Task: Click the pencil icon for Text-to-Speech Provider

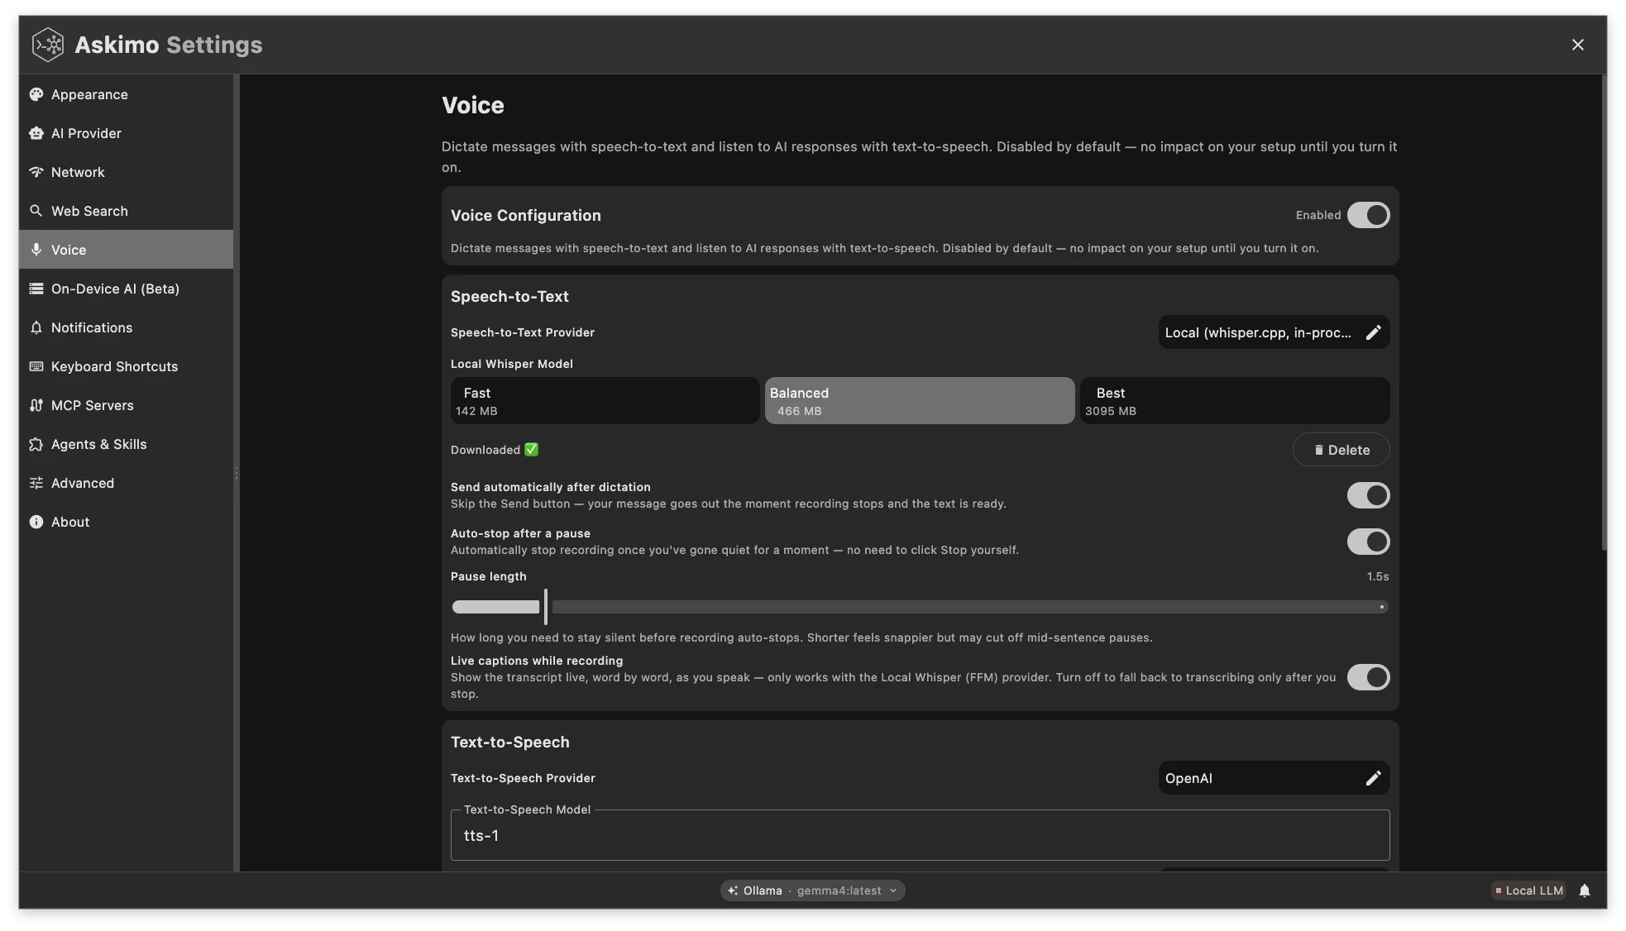Action: (x=1373, y=778)
